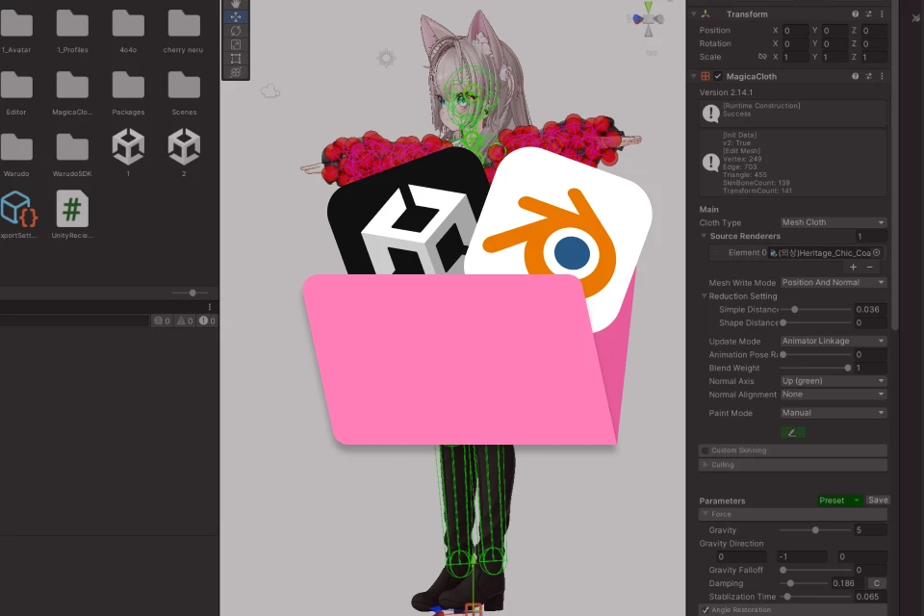Add a source renderer element
This screenshot has height=616, width=924.
point(853,267)
